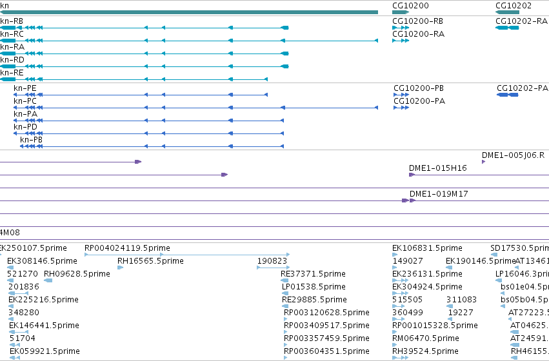Select the EK236131.5prime EST label
Image resolution: width=549 pixels, height=361 pixels.
pos(428,274)
